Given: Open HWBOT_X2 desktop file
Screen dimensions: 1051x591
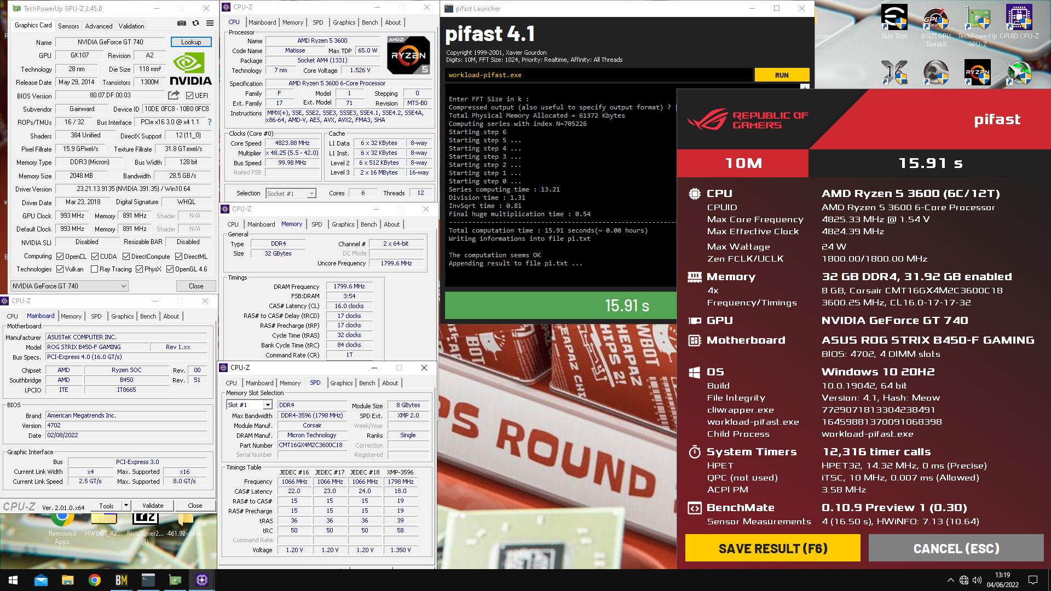Looking at the screenshot, I should click(x=103, y=525).
